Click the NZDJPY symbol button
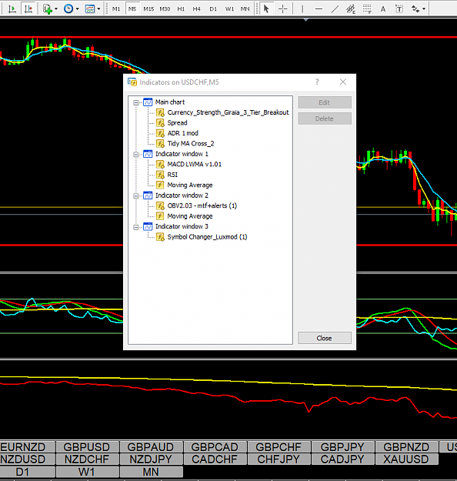Image resolution: width=457 pixels, height=481 pixels. click(151, 459)
